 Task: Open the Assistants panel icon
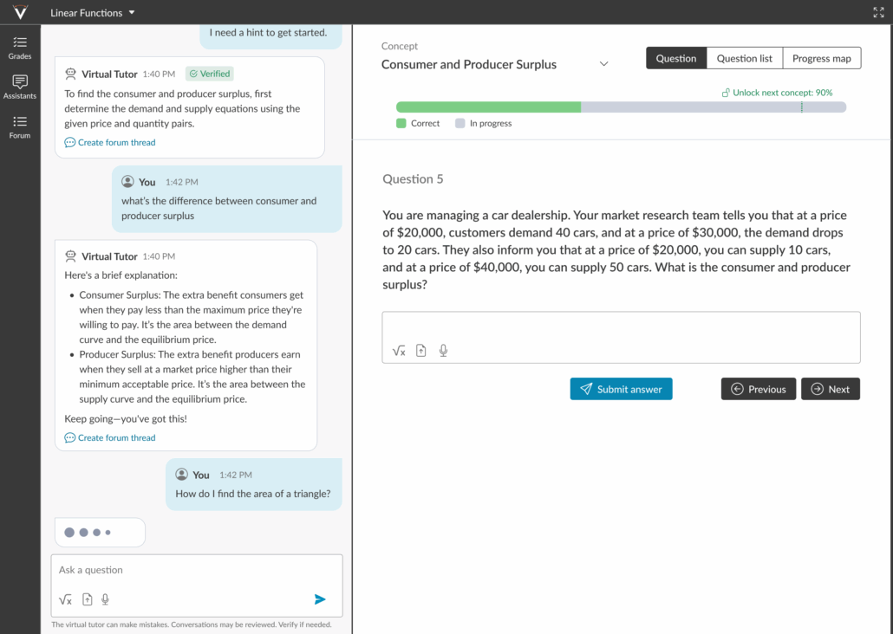(x=19, y=87)
